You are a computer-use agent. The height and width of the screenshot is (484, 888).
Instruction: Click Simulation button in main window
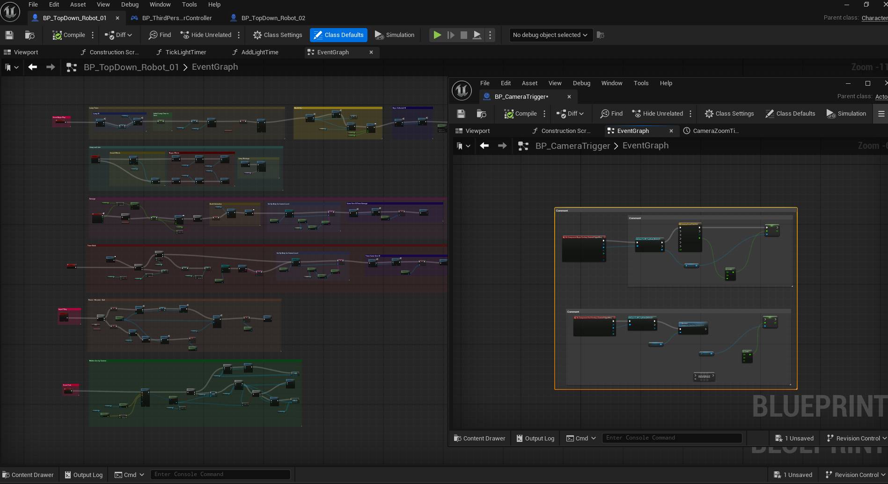point(395,35)
